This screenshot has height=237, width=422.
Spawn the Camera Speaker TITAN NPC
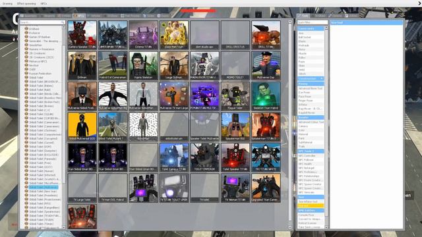coord(82,35)
